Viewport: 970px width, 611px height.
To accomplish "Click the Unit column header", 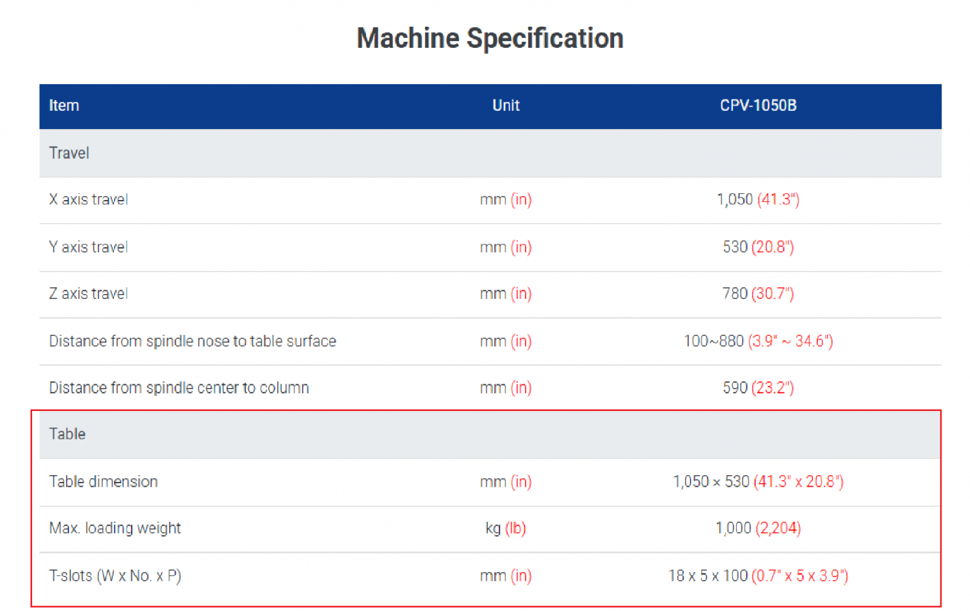I will [506, 105].
